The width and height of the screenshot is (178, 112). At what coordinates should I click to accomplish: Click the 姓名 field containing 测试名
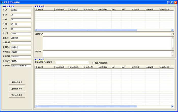[x=21, y=10]
